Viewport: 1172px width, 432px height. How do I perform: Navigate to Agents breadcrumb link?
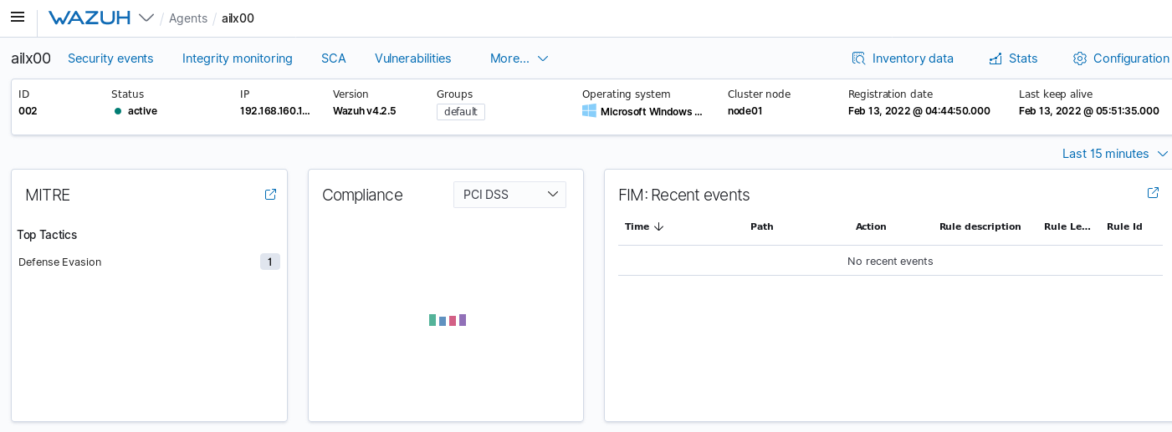pos(188,18)
